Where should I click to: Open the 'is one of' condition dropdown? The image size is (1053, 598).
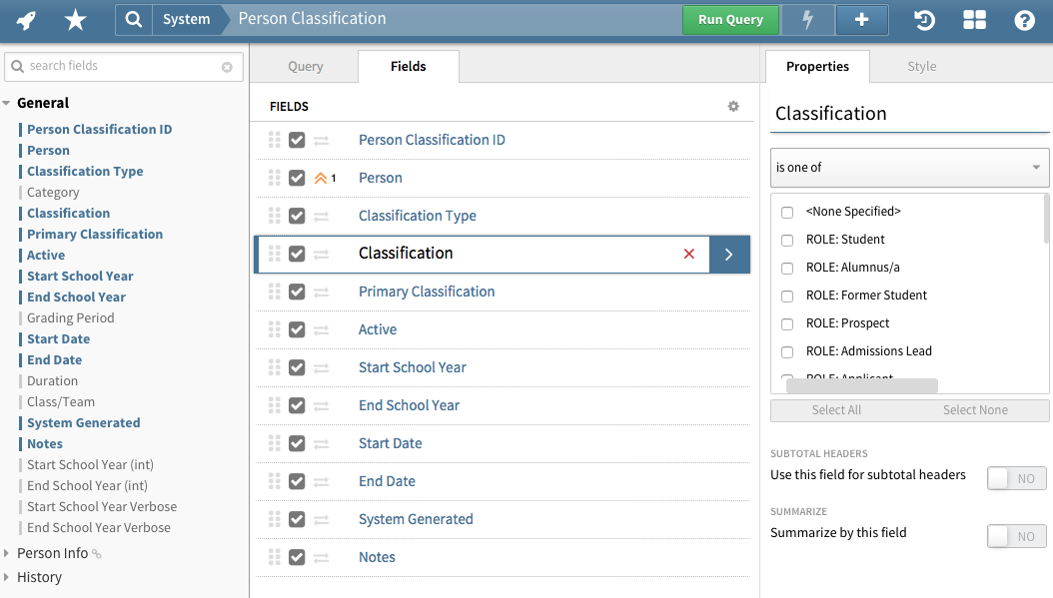click(x=908, y=168)
